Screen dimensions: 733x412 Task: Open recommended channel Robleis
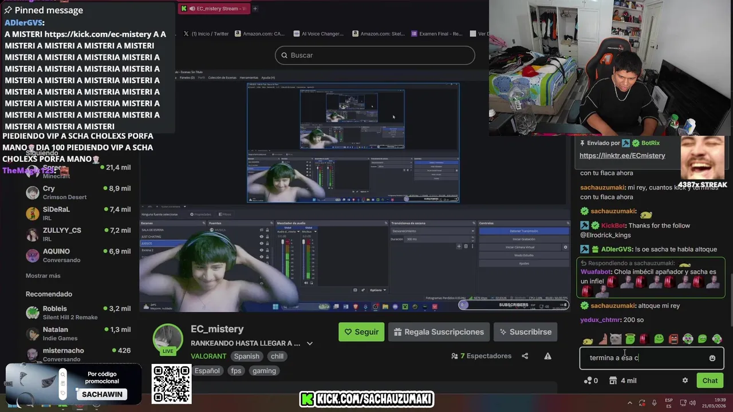78,312
